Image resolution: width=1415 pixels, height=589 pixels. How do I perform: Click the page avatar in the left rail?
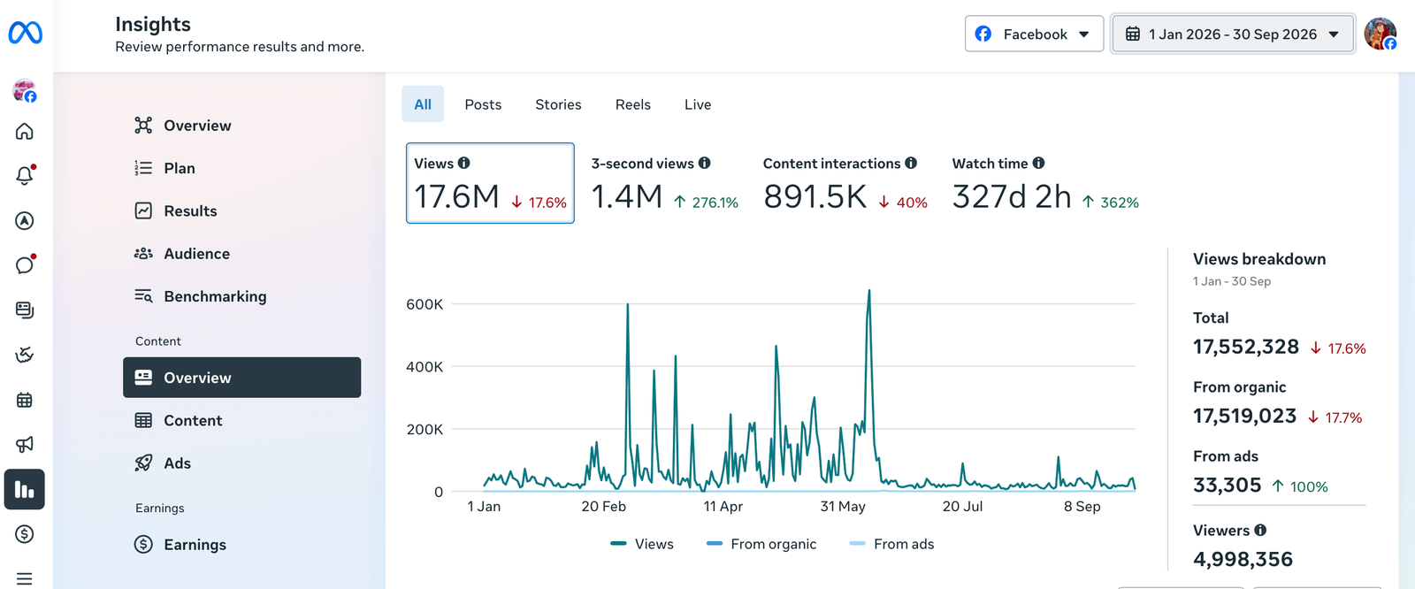pos(25,90)
